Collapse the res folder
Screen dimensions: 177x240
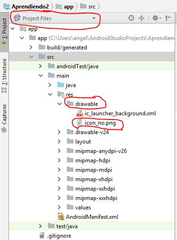tap(50, 95)
